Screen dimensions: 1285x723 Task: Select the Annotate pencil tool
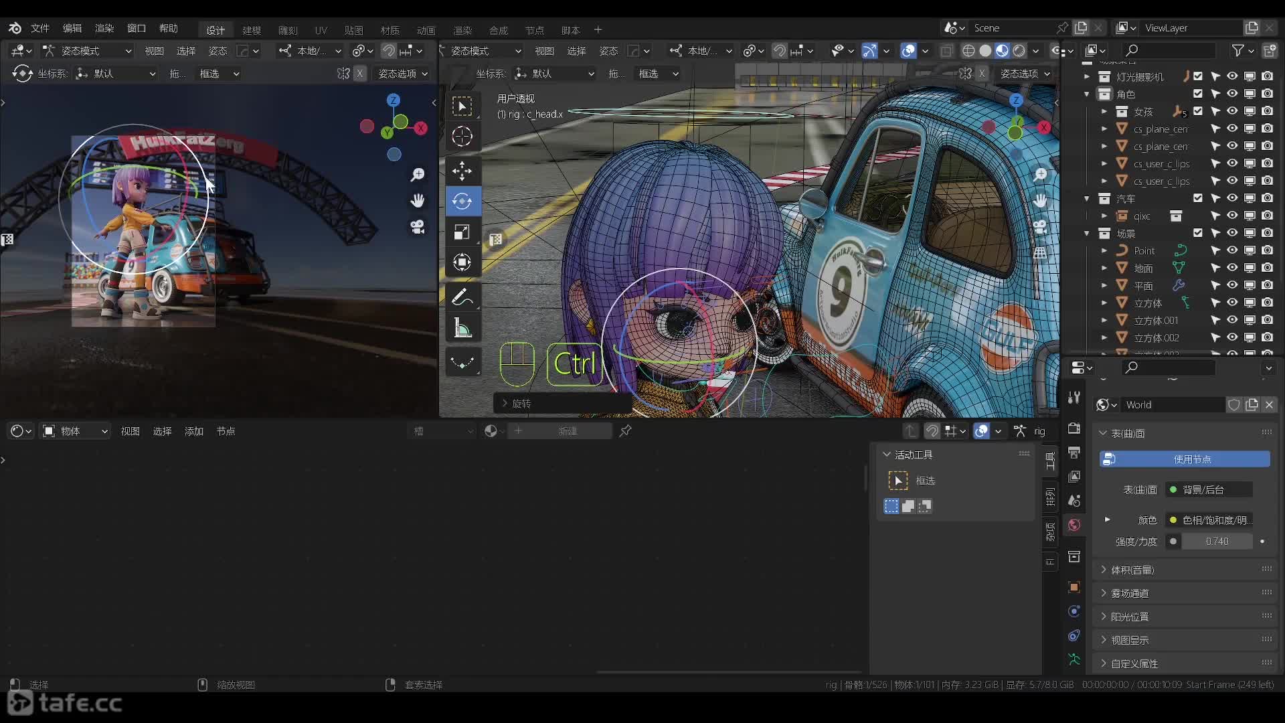(x=462, y=297)
